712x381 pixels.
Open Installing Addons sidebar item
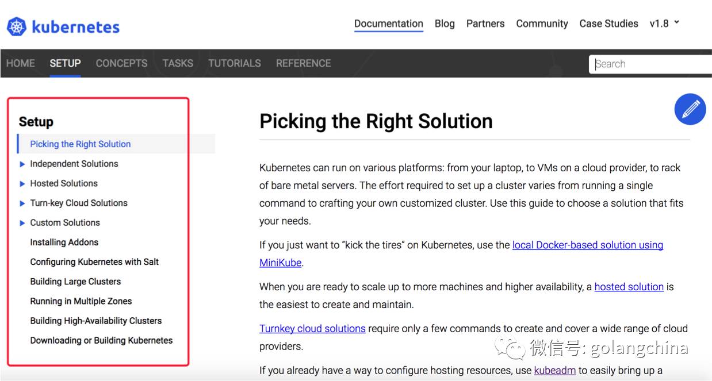[64, 243]
